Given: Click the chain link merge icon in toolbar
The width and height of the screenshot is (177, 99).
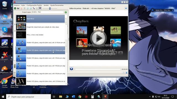Looking at the screenshot, I should [34, 8].
